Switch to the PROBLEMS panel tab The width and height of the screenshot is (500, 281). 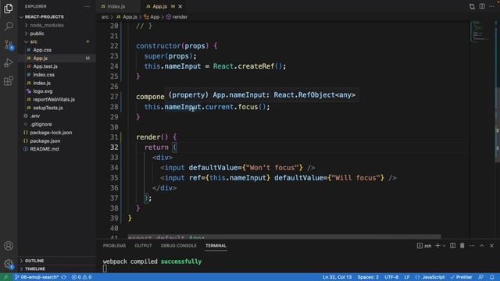pyautogui.click(x=114, y=246)
